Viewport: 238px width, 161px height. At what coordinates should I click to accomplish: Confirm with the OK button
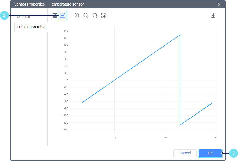(x=210, y=153)
